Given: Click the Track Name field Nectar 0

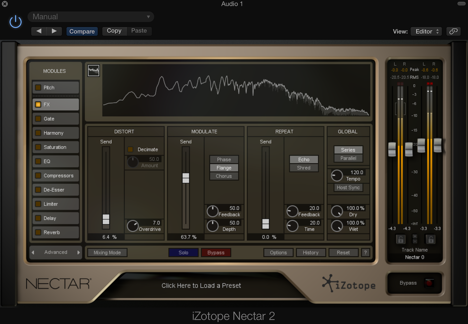Looking at the screenshot, I should pyautogui.click(x=415, y=257).
